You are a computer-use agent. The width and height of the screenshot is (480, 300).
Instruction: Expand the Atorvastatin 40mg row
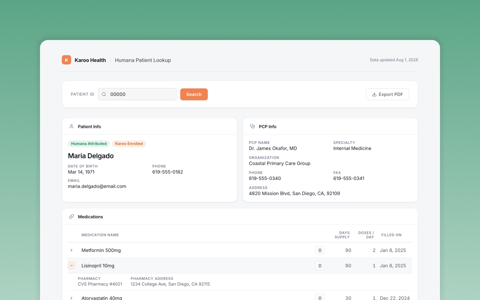(x=72, y=298)
